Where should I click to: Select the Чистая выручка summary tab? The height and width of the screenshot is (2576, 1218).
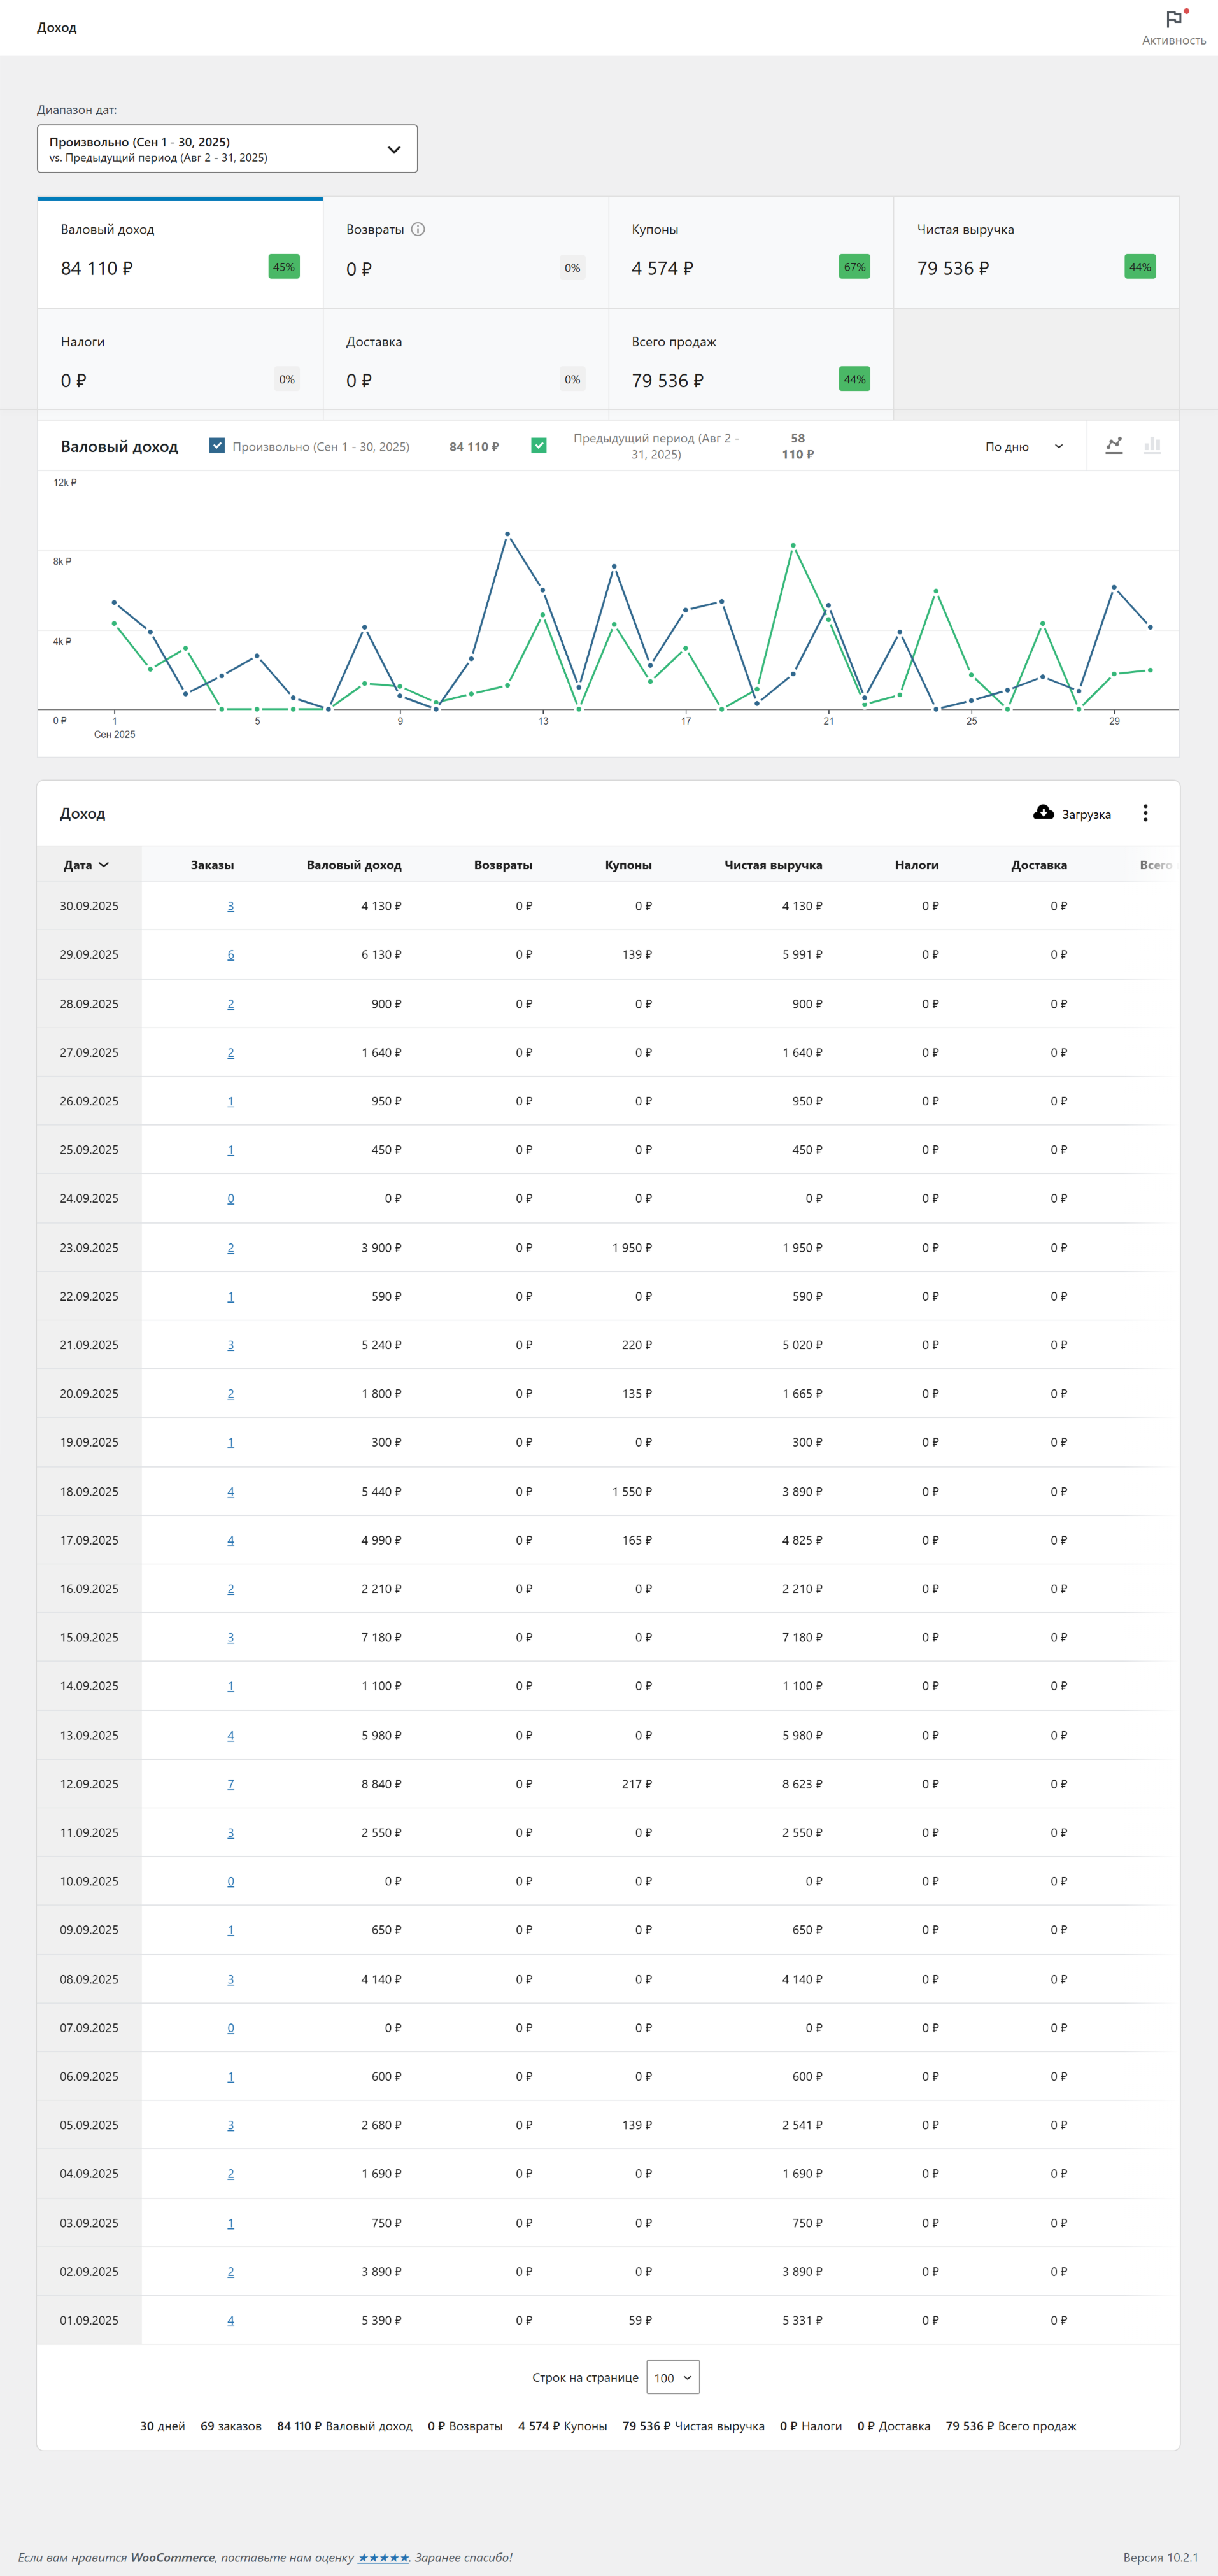click(1035, 253)
